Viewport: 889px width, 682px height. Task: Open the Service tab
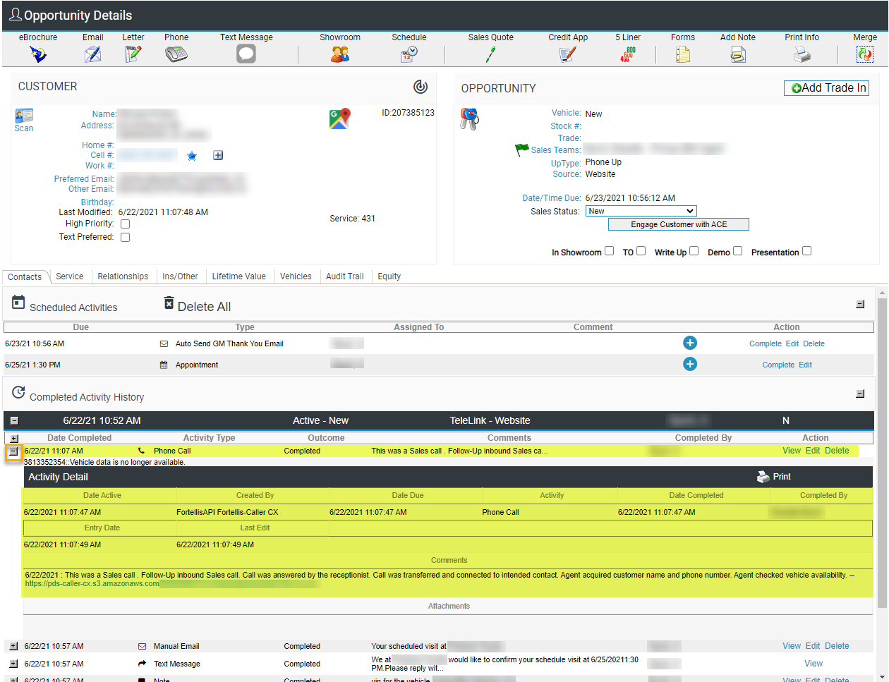click(70, 276)
